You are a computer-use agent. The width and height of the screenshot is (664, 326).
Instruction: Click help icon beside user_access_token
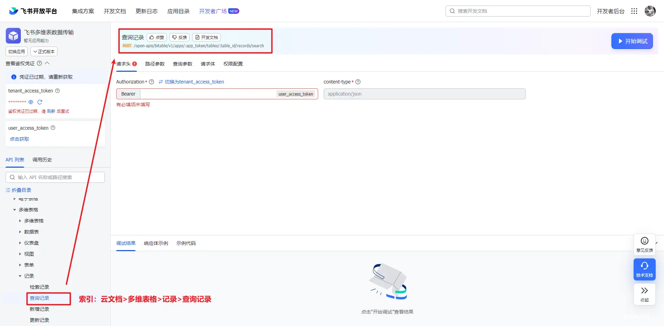point(53,128)
